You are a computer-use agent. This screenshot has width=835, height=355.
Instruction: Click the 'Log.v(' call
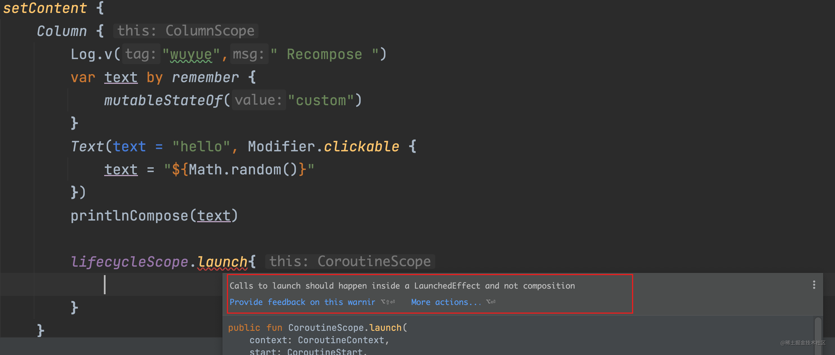tap(95, 54)
